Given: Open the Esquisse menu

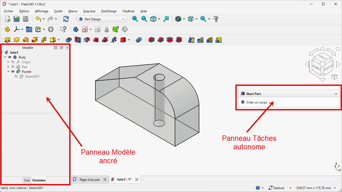Looking at the screenshot, I should (89, 11).
